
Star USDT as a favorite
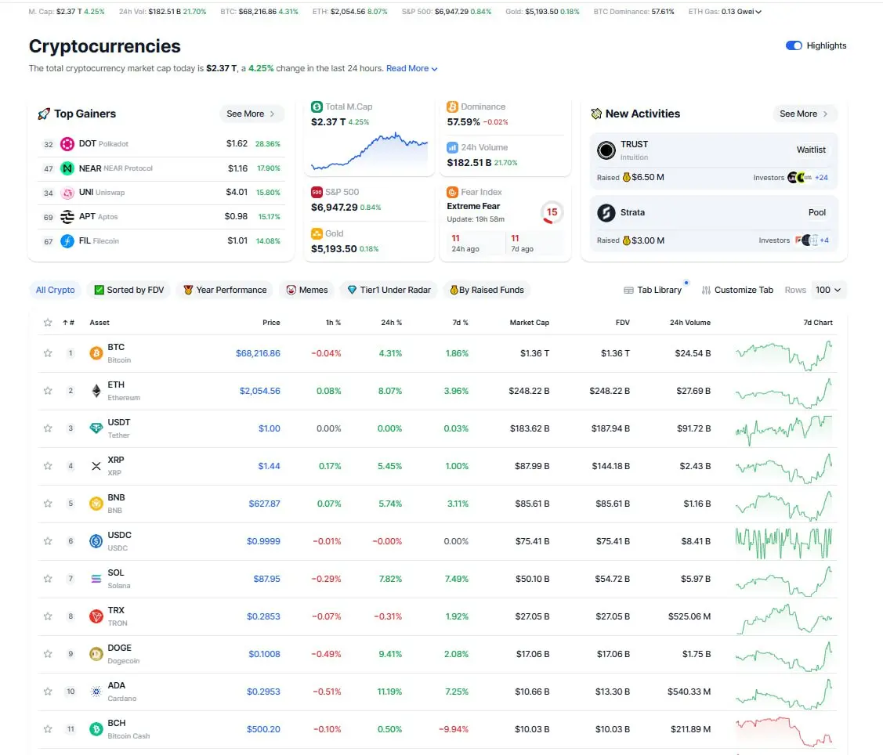(48, 428)
